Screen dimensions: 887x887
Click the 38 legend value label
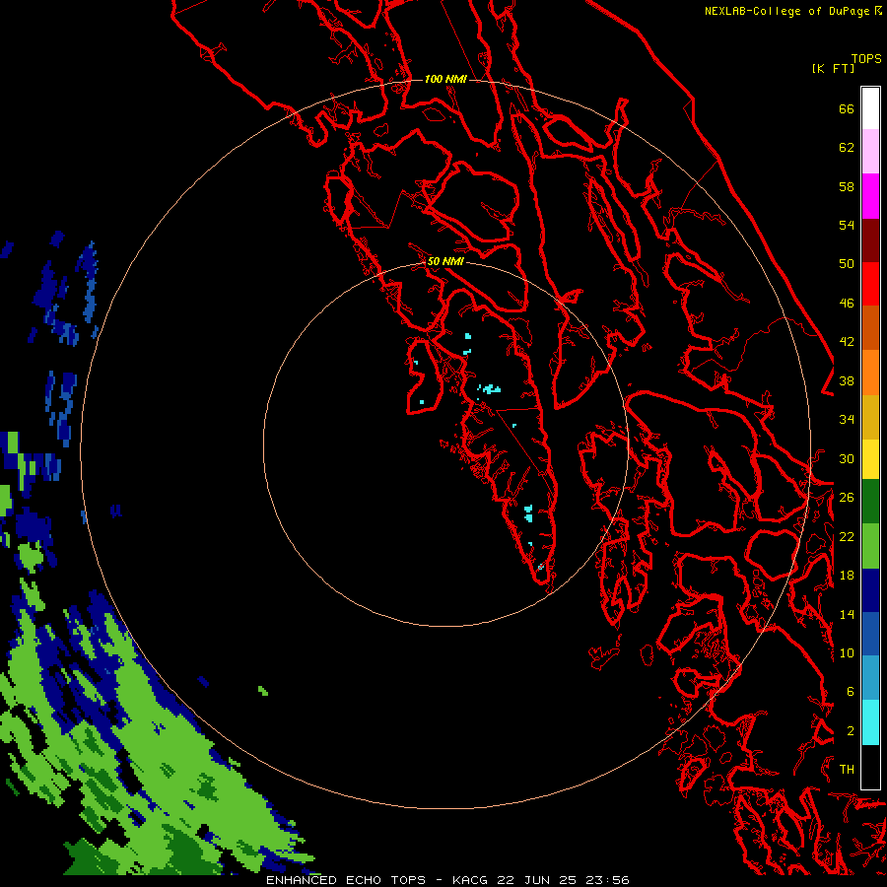point(847,381)
